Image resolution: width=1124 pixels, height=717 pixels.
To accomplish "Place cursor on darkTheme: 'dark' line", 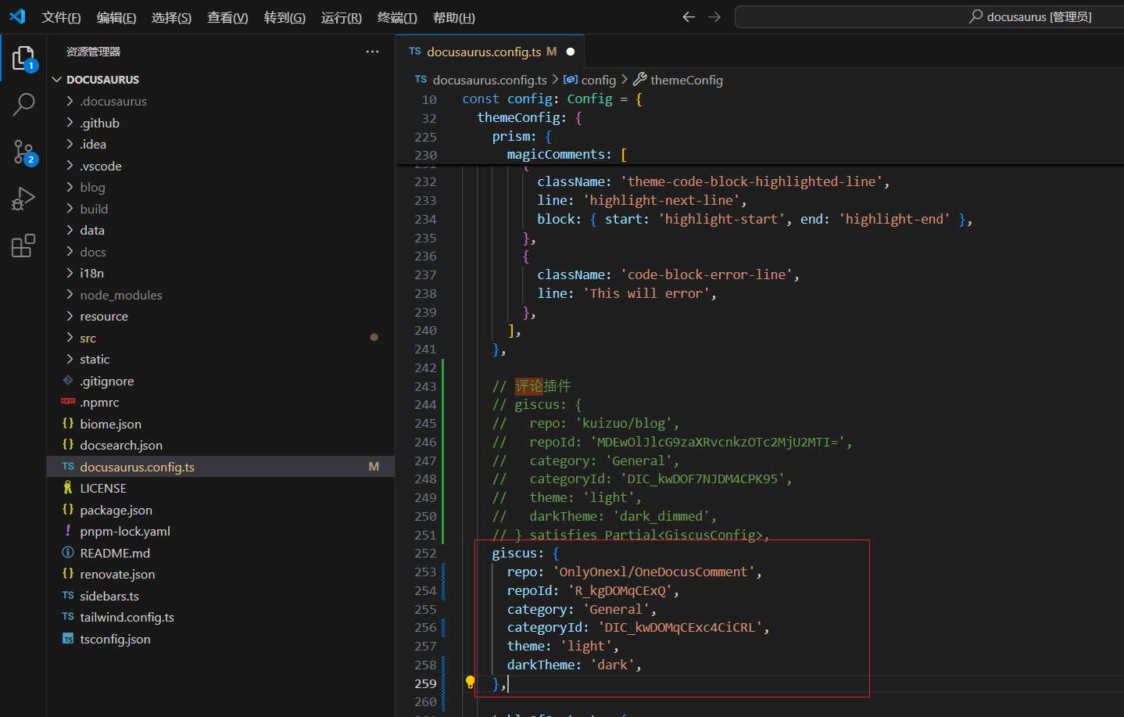I will [x=574, y=665].
